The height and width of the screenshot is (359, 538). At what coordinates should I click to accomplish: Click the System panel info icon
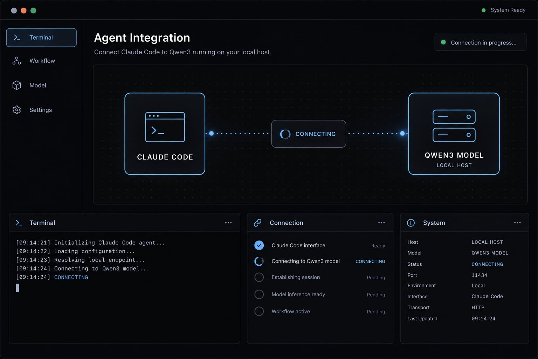[x=411, y=223]
